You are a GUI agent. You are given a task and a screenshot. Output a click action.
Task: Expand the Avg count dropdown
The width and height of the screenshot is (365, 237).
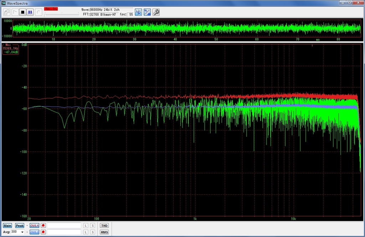pos(23,232)
